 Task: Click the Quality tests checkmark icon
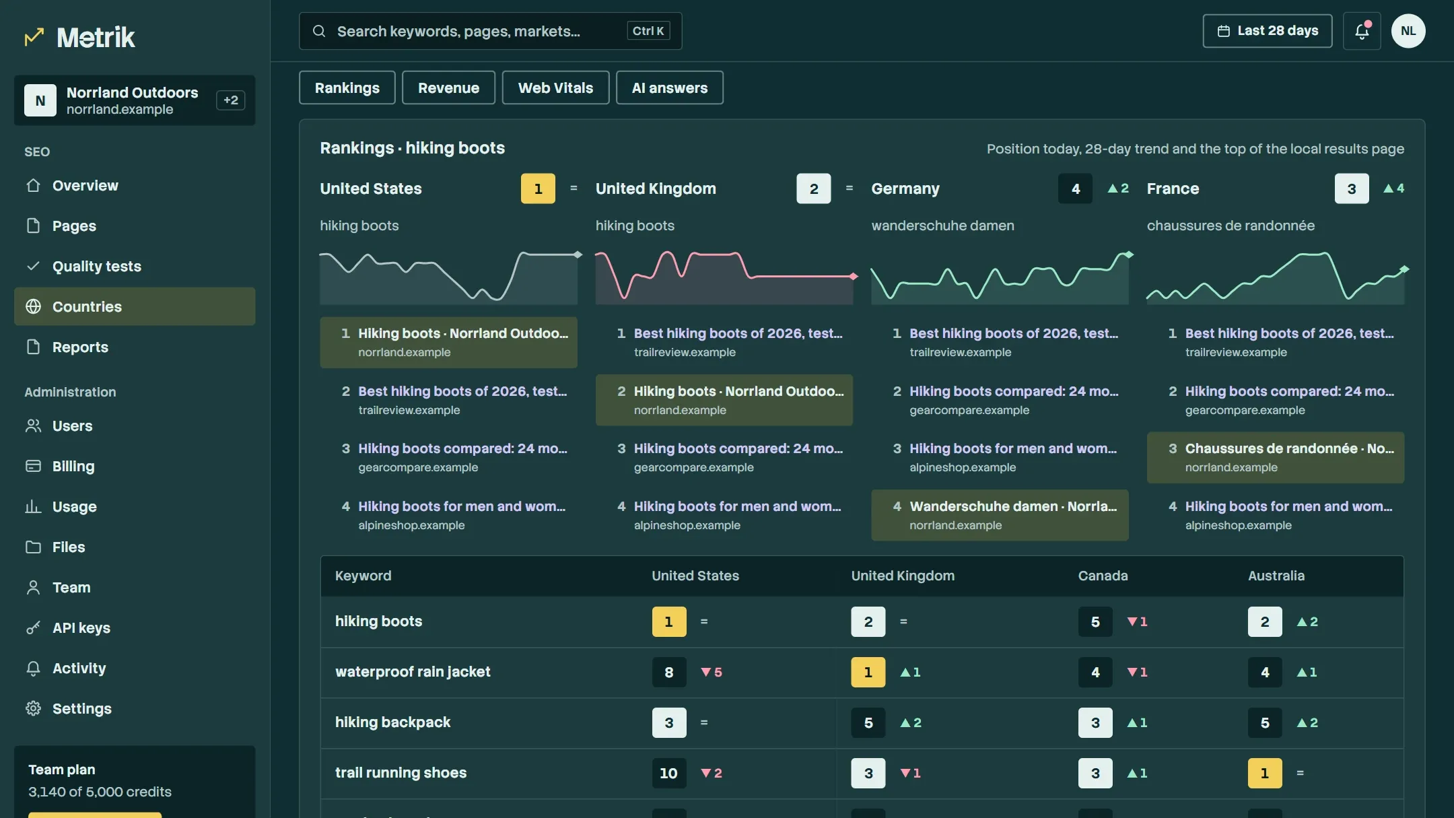point(33,266)
